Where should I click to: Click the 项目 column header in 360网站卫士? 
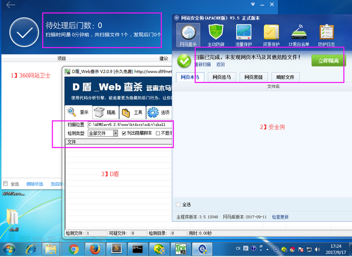coord(62,59)
